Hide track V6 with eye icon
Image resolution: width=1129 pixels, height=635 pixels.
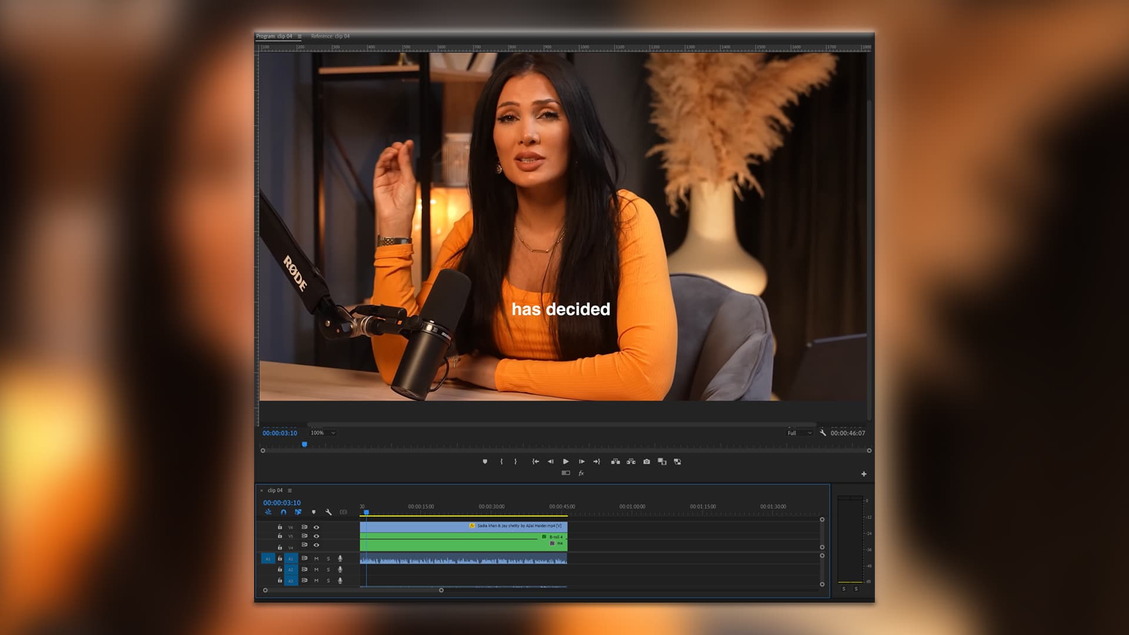point(316,527)
